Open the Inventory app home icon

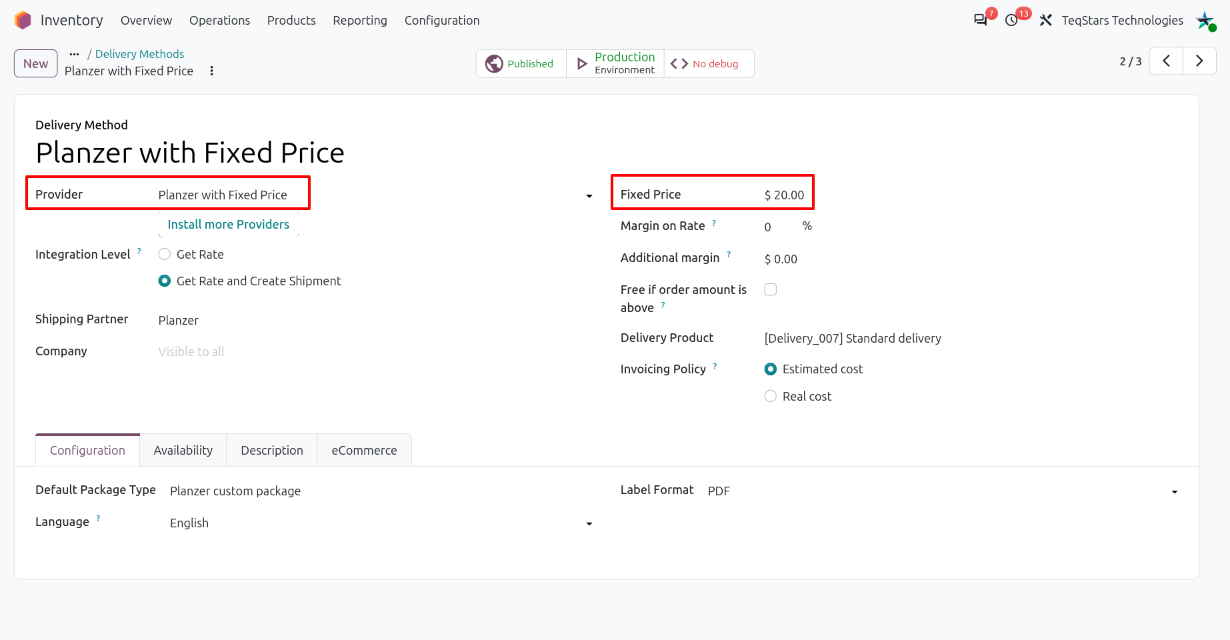pos(23,21)
